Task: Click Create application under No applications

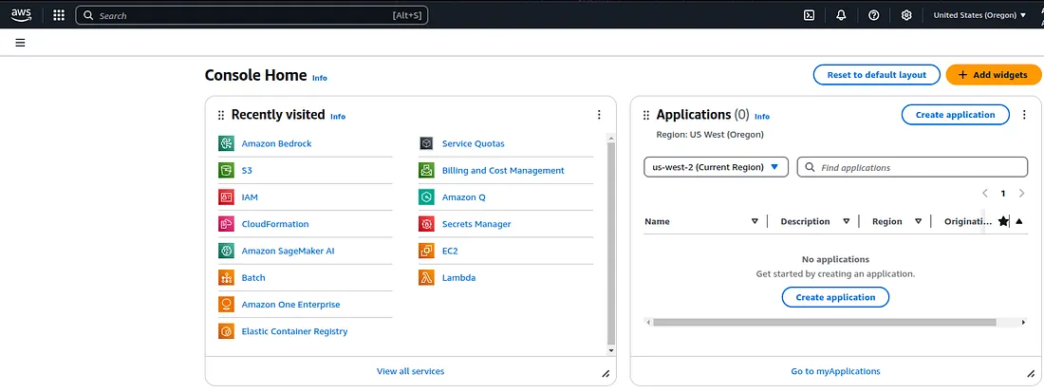Action: [x=835, y=297]
